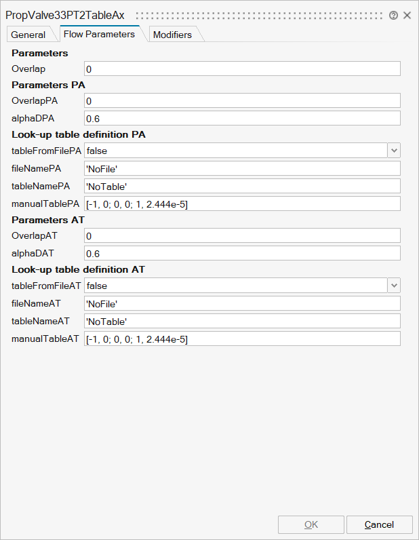Switch to the General tab
This screenshot has height=540, width=419.
coord(28,35)
